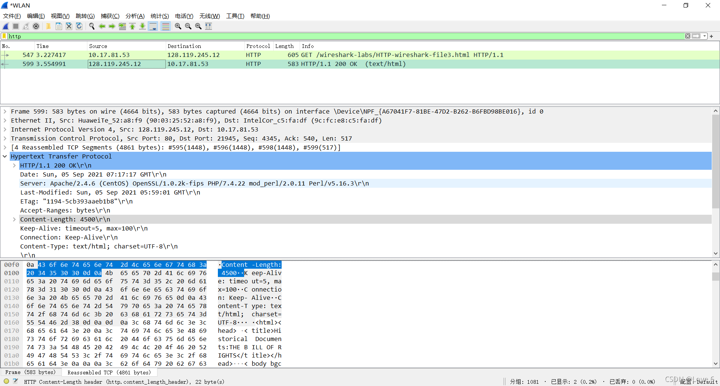
Task: Zoom in on packet text
Action: (x=178, y=26)
